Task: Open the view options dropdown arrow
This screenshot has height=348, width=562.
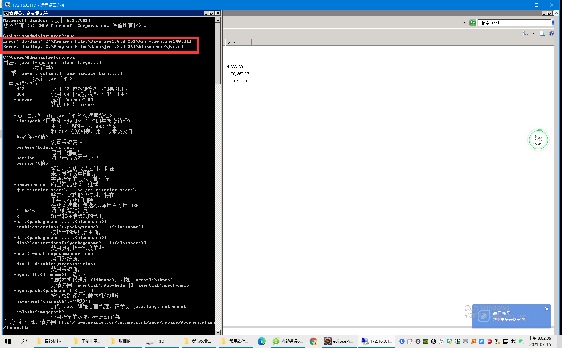Action: [x=534, y=33]
